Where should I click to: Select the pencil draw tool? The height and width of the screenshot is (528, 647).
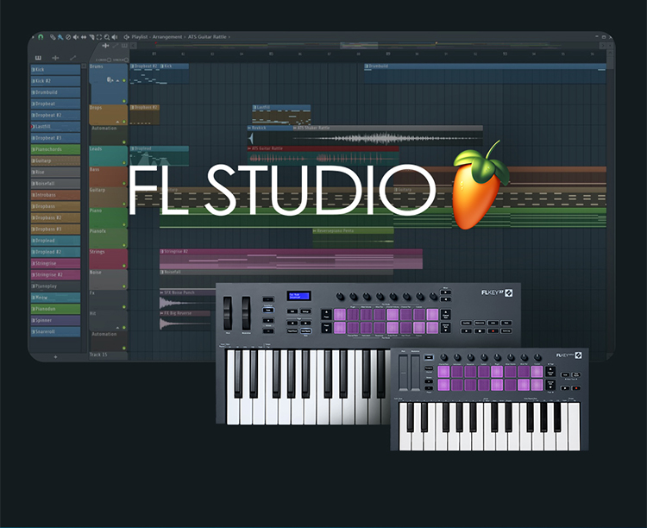click(x=53, y=37)
